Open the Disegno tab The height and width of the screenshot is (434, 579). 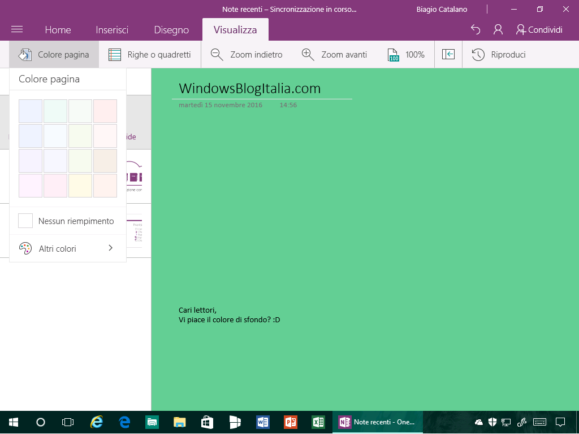pyautogui.click(x=171, y=30)
